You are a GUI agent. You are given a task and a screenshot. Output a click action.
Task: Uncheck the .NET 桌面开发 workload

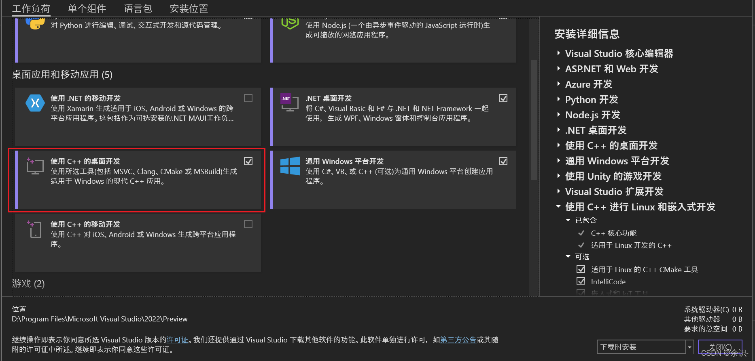pyautogui.click(x=503, y=98)
